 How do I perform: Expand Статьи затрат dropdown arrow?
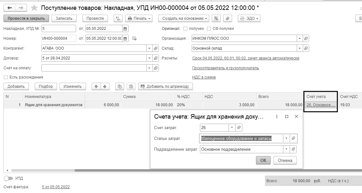(x=286, y=138)
